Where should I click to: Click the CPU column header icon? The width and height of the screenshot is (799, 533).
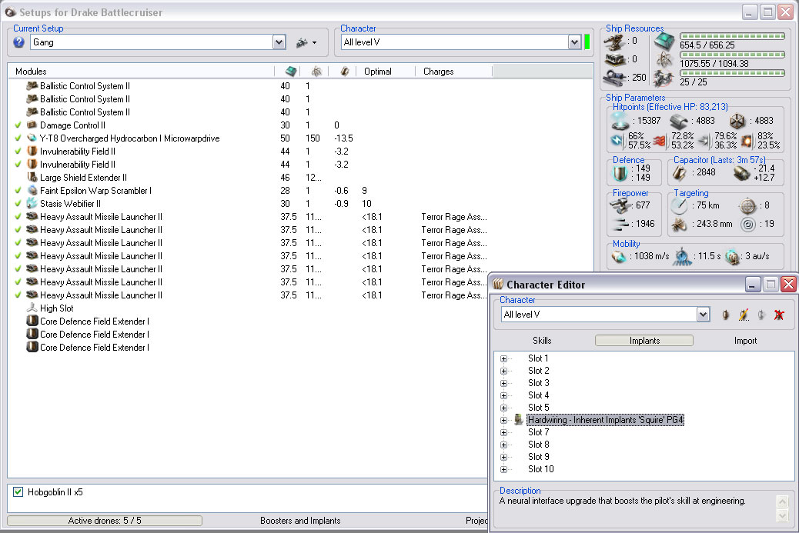coord(290,72)
